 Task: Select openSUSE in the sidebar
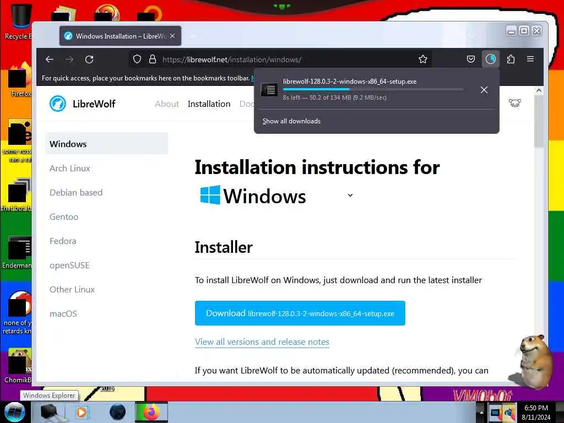[x=69, y=265]
